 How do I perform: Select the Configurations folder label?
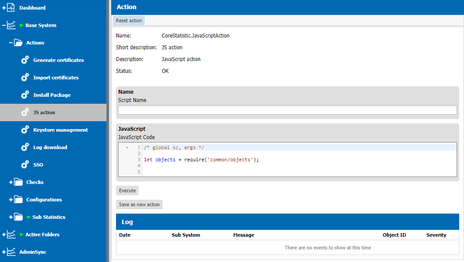click(x=44, y=200)
